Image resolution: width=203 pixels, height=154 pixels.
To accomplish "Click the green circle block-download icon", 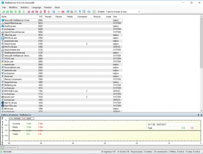I will click(x=16, y=12).
